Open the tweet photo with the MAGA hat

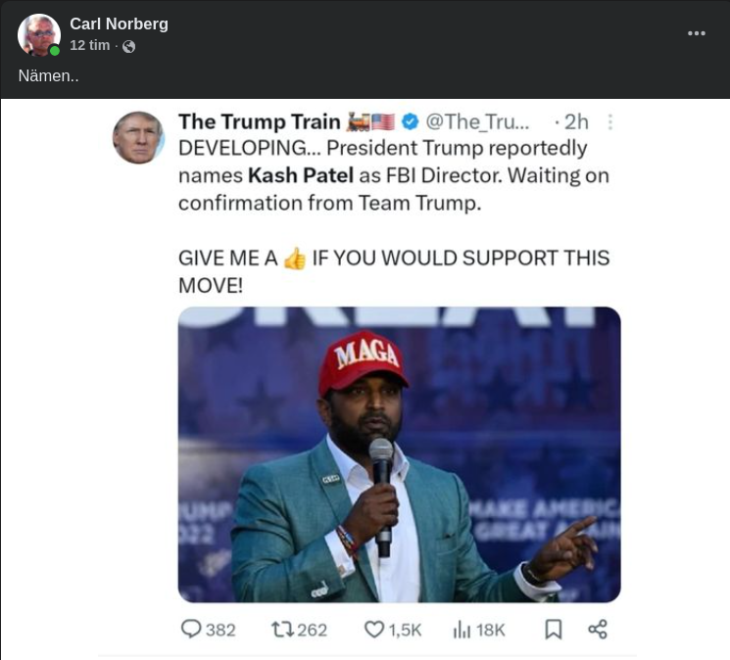tap(399, 454)
